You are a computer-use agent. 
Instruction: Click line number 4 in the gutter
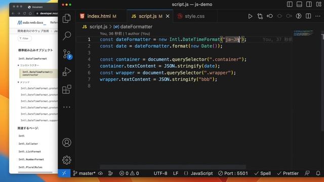pyautogui.click(x=89, y=59)
